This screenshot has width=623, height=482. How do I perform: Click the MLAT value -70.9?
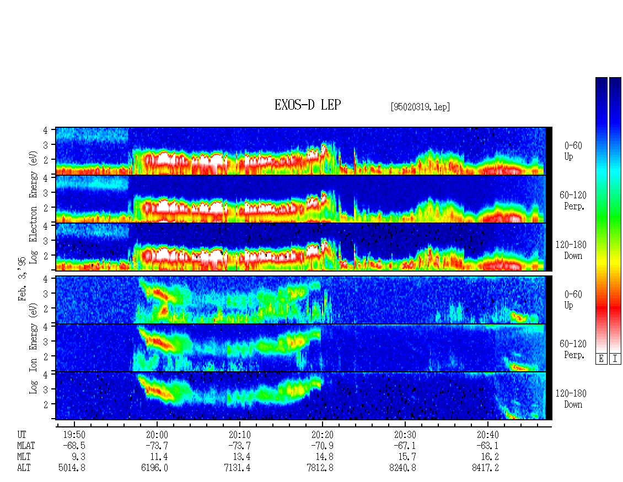tap(322, 446)
